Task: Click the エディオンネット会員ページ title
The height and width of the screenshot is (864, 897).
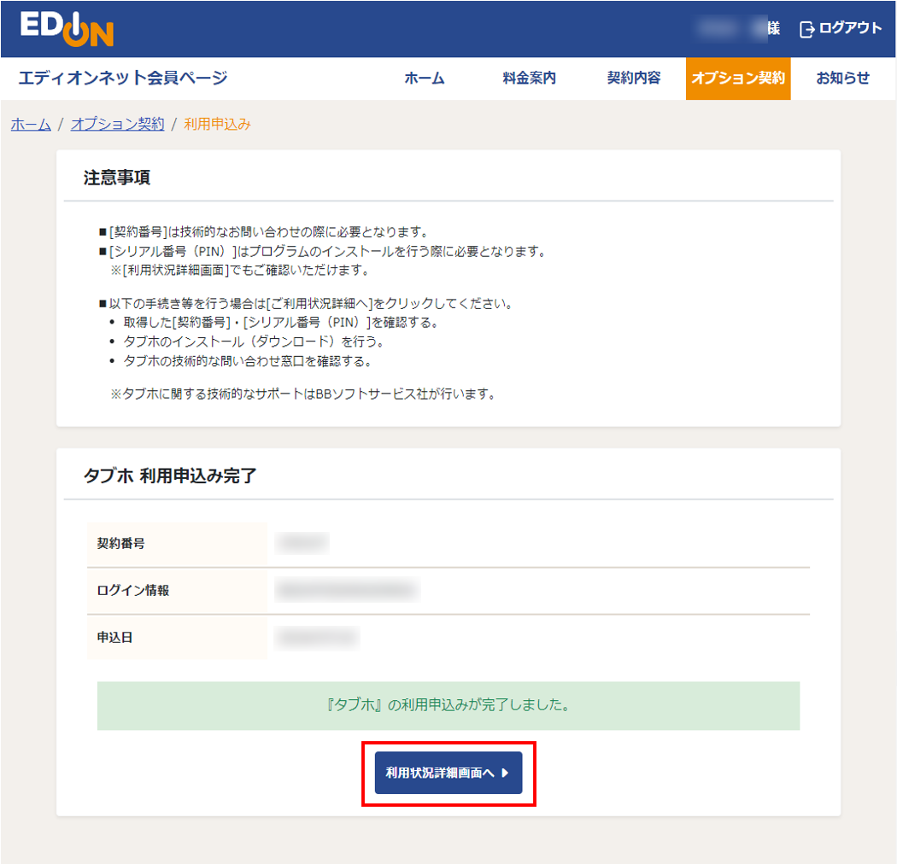Action: point(123,78)
